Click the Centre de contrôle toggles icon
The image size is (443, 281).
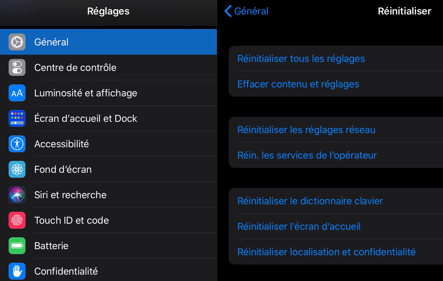tap(17, 67)
